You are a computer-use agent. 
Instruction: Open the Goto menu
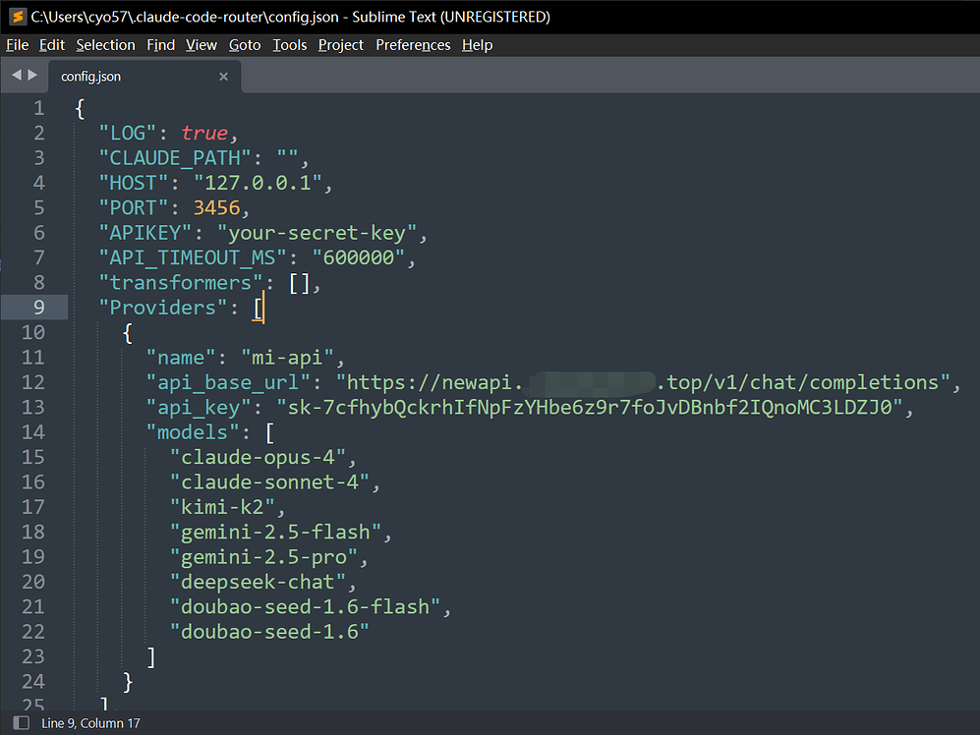[x=245, y=45]
